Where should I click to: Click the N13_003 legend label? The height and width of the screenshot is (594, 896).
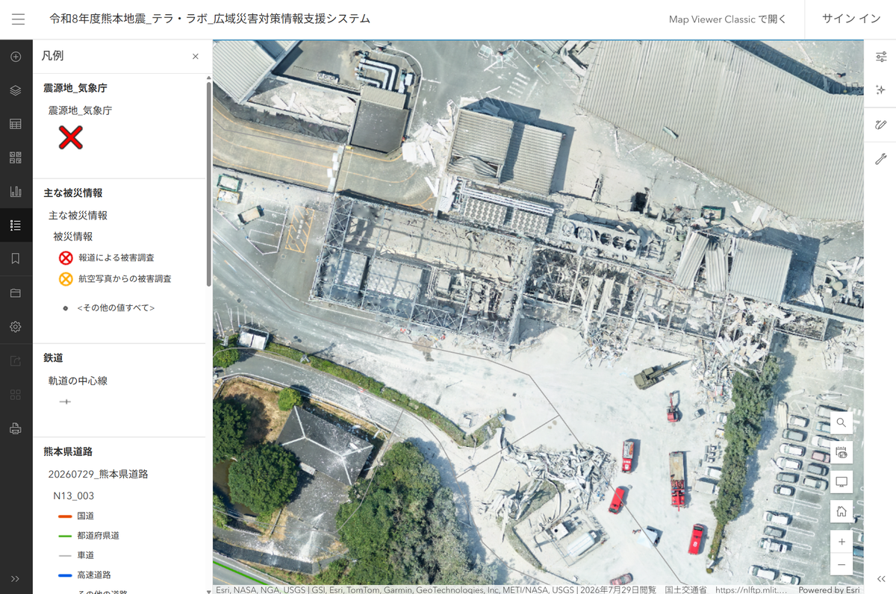(73, 496)
